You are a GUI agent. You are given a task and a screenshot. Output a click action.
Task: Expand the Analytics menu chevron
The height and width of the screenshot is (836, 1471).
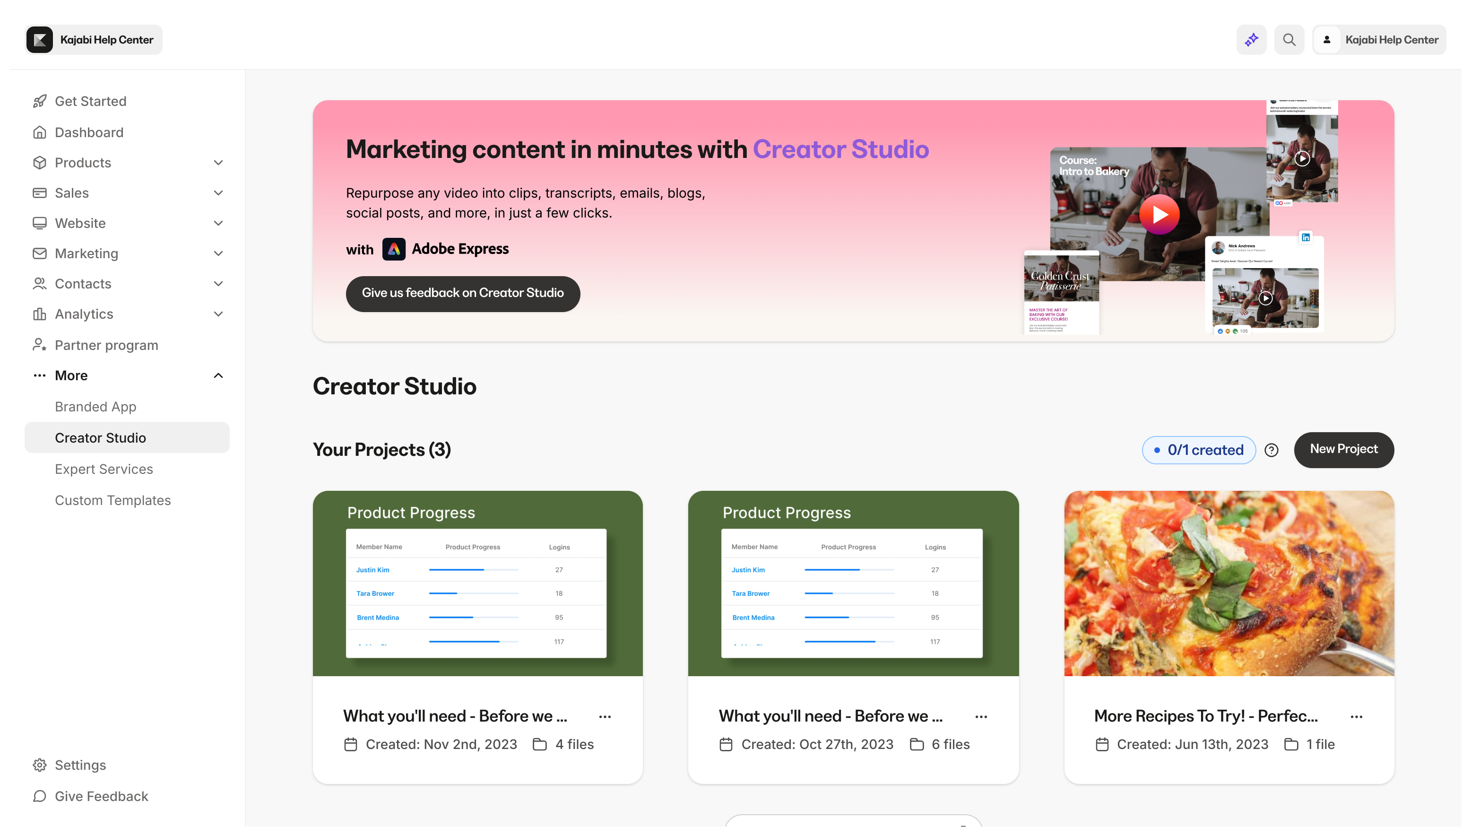point(218,313)
